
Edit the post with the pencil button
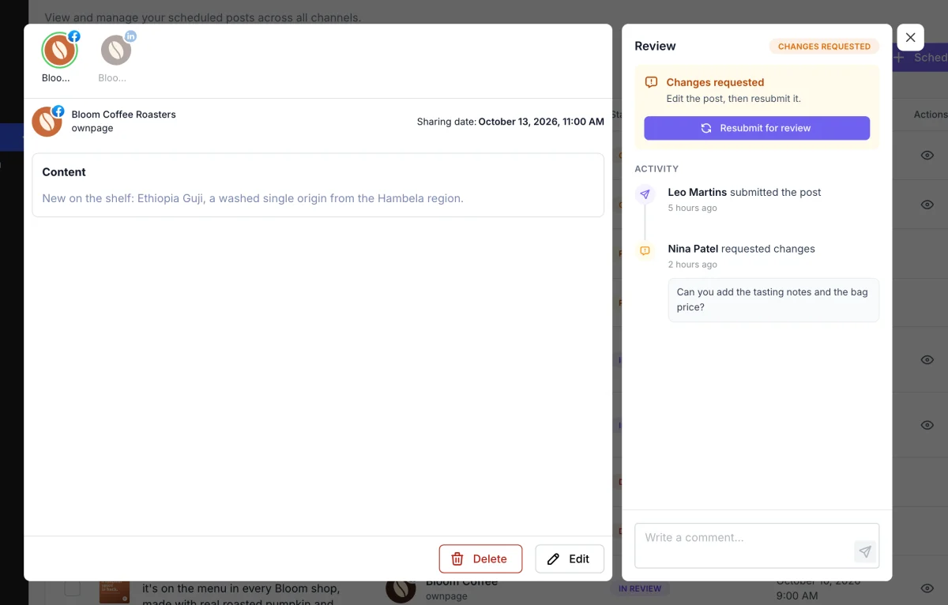tap(569, 558)
